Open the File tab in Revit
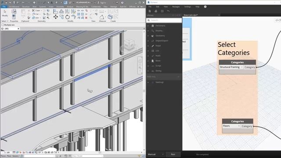Viewport: 281px width, 158px height. pos(4,7)
